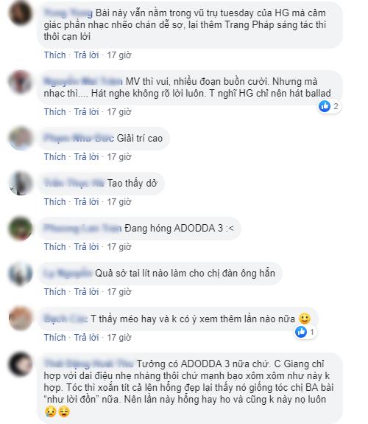Open blurred author name of 'Giải trí cao' comment
The width and height of the screenshot is (368, 424).
point(79,138)
